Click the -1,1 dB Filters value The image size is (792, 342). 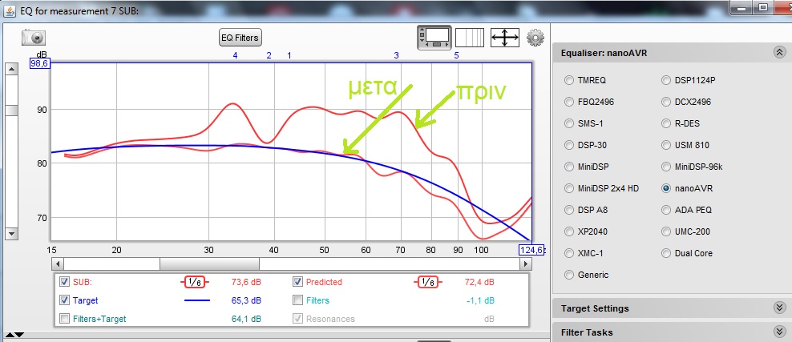480,300
